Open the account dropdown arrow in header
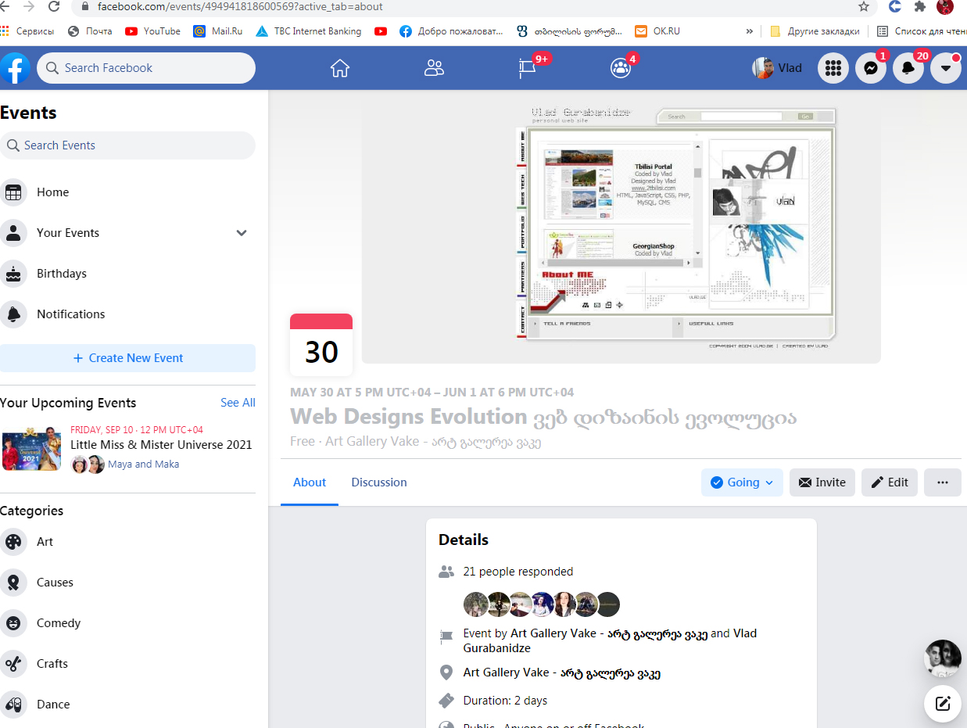 [x=945, y=69]
